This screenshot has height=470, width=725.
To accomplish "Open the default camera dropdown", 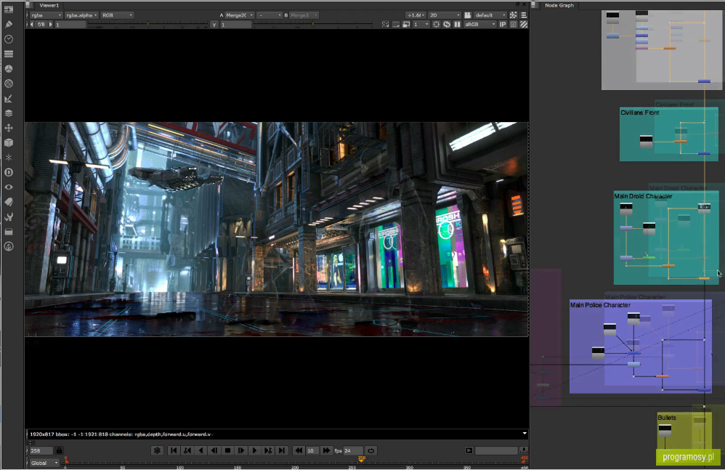I will click(x=490, y=15).
